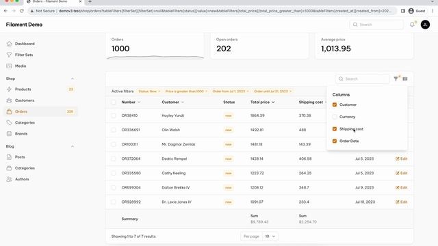Click the browser address bar

click(x=212, y=11)
